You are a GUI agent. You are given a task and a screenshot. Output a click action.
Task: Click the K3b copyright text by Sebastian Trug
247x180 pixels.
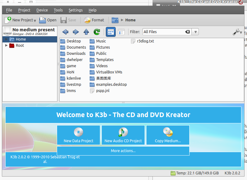(x=45, y=159)
